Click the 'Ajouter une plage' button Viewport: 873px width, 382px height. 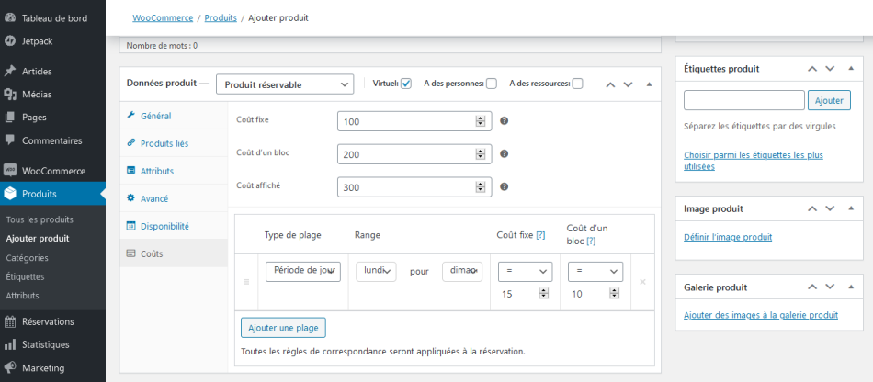(x=283, y=328)
